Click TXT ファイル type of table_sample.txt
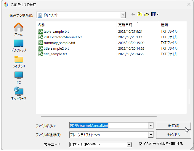The height and width of the screenshot is (151, 194). 169,32
